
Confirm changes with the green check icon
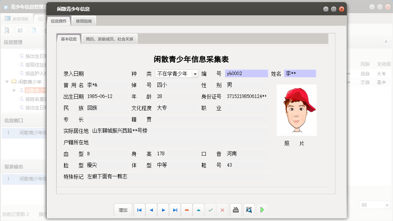[210, 210]
